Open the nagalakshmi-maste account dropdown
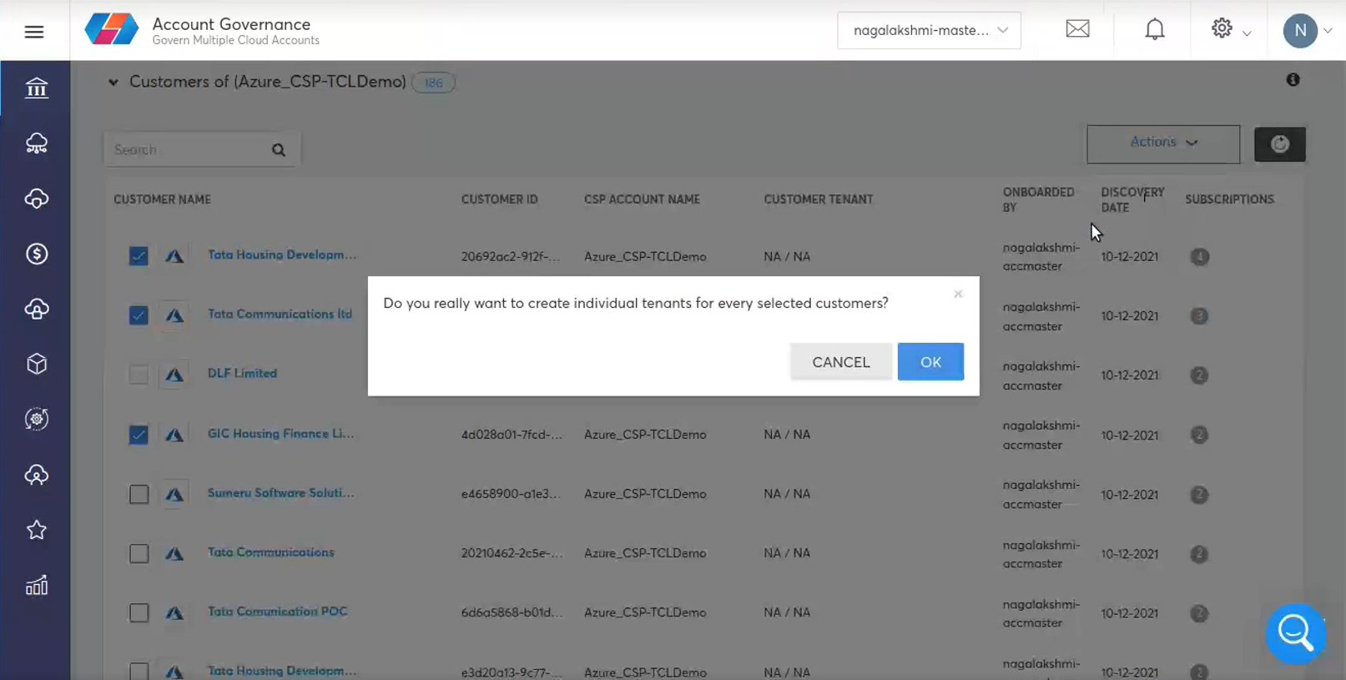Screen dimensions: 1346x680 point(929,30)
